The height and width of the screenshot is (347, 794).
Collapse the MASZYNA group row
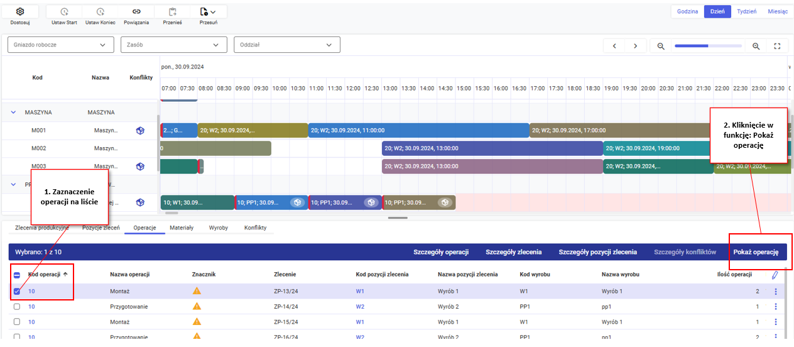pyautogui.click(x=13, y=112)
